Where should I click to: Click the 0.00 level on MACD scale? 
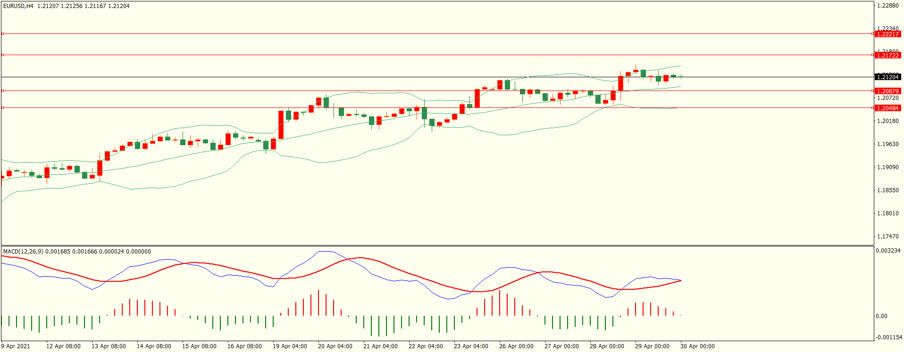click(x=881, y=316)
